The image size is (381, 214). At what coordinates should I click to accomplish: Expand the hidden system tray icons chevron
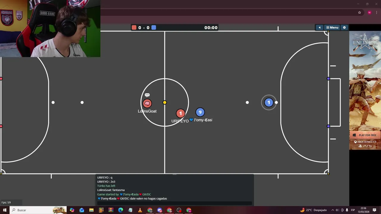pyautogui.click(x=333, y=210)
